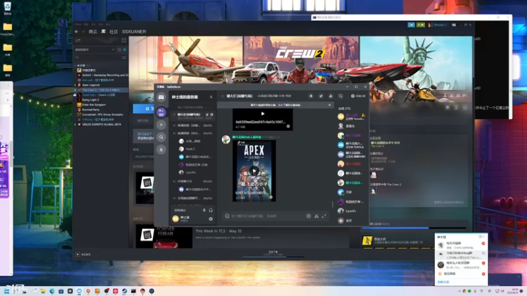Collapse the Kaiheila channel list panel icon

211,97
